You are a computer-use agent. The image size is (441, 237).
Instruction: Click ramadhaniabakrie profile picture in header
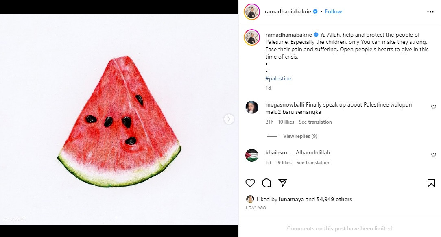pos(252,12)
